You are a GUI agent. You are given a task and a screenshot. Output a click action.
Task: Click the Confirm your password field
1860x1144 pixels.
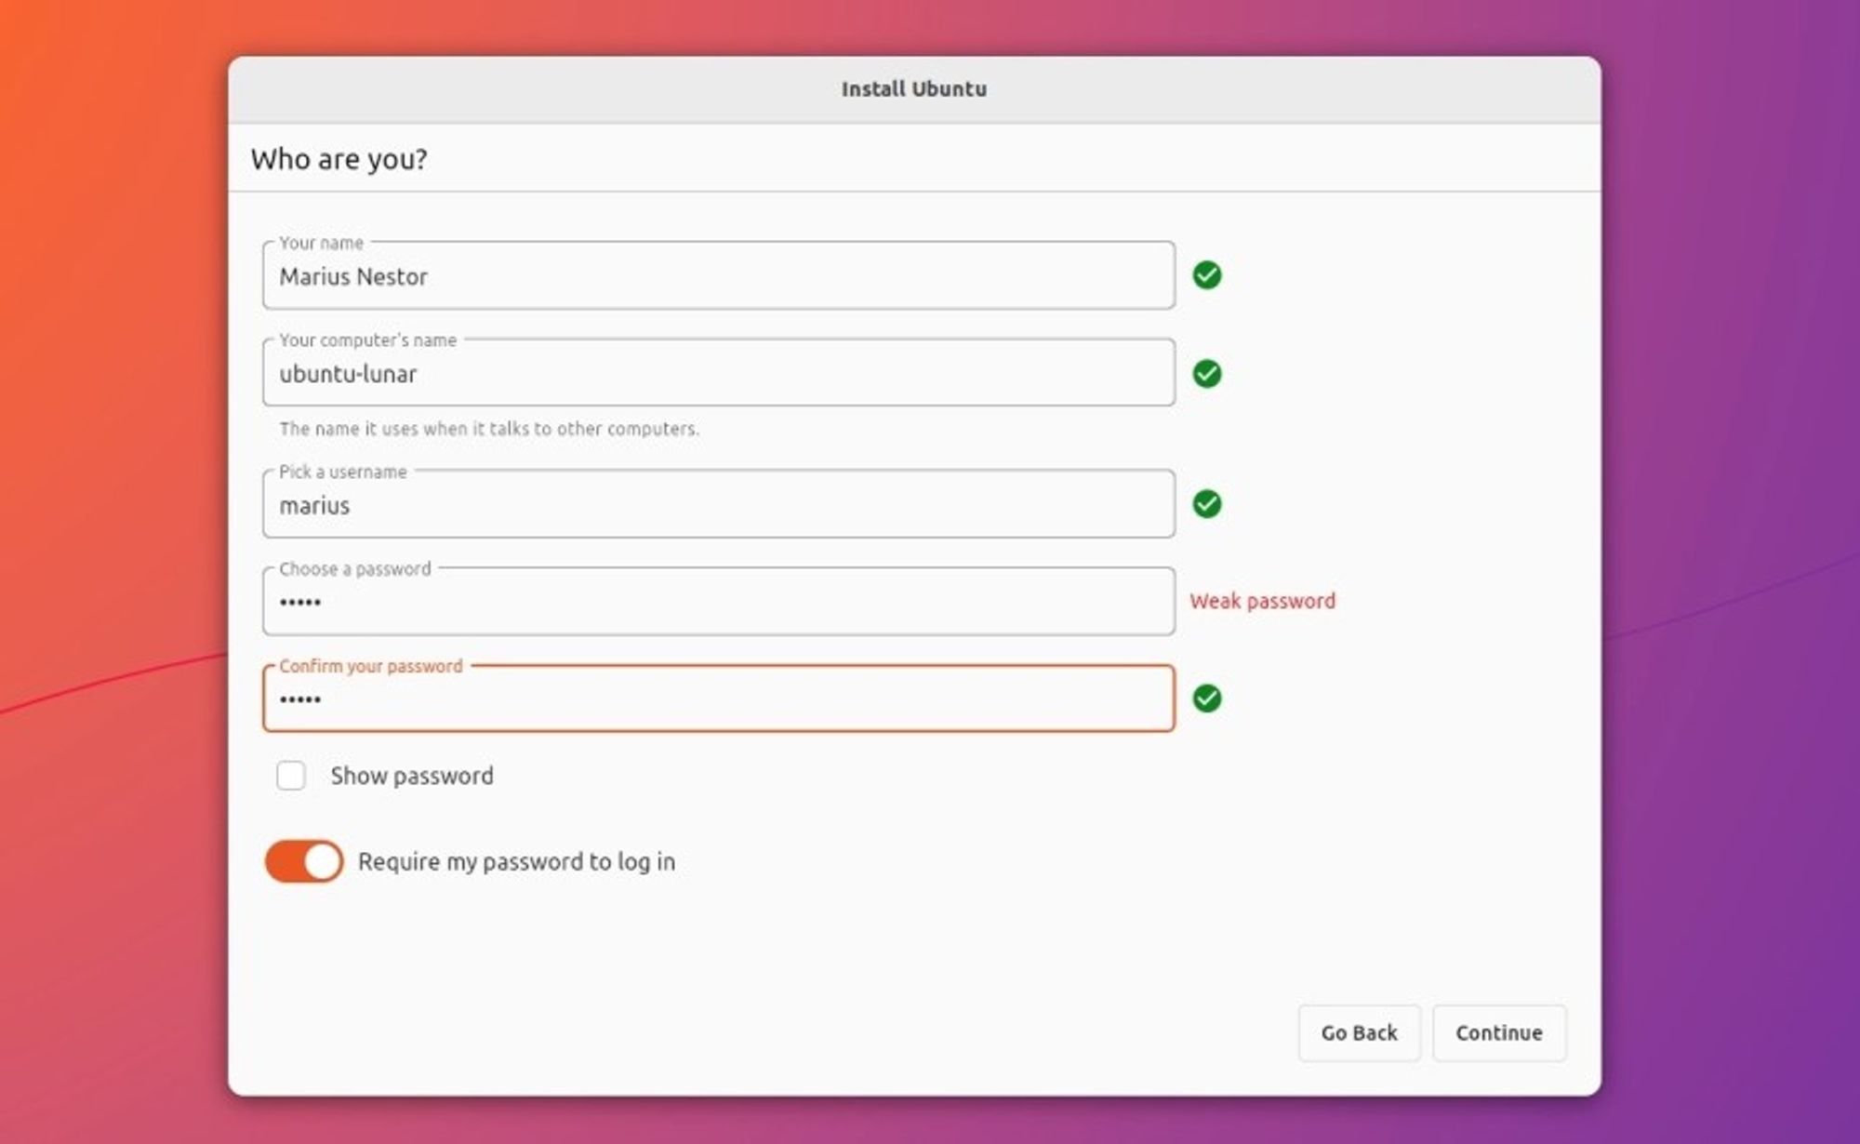point(716,699)
